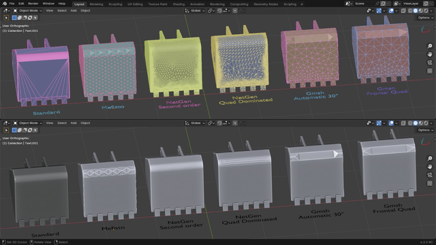Open the Select menu in bottom viewport
This screenshot has width=436, height=245.
62,122
